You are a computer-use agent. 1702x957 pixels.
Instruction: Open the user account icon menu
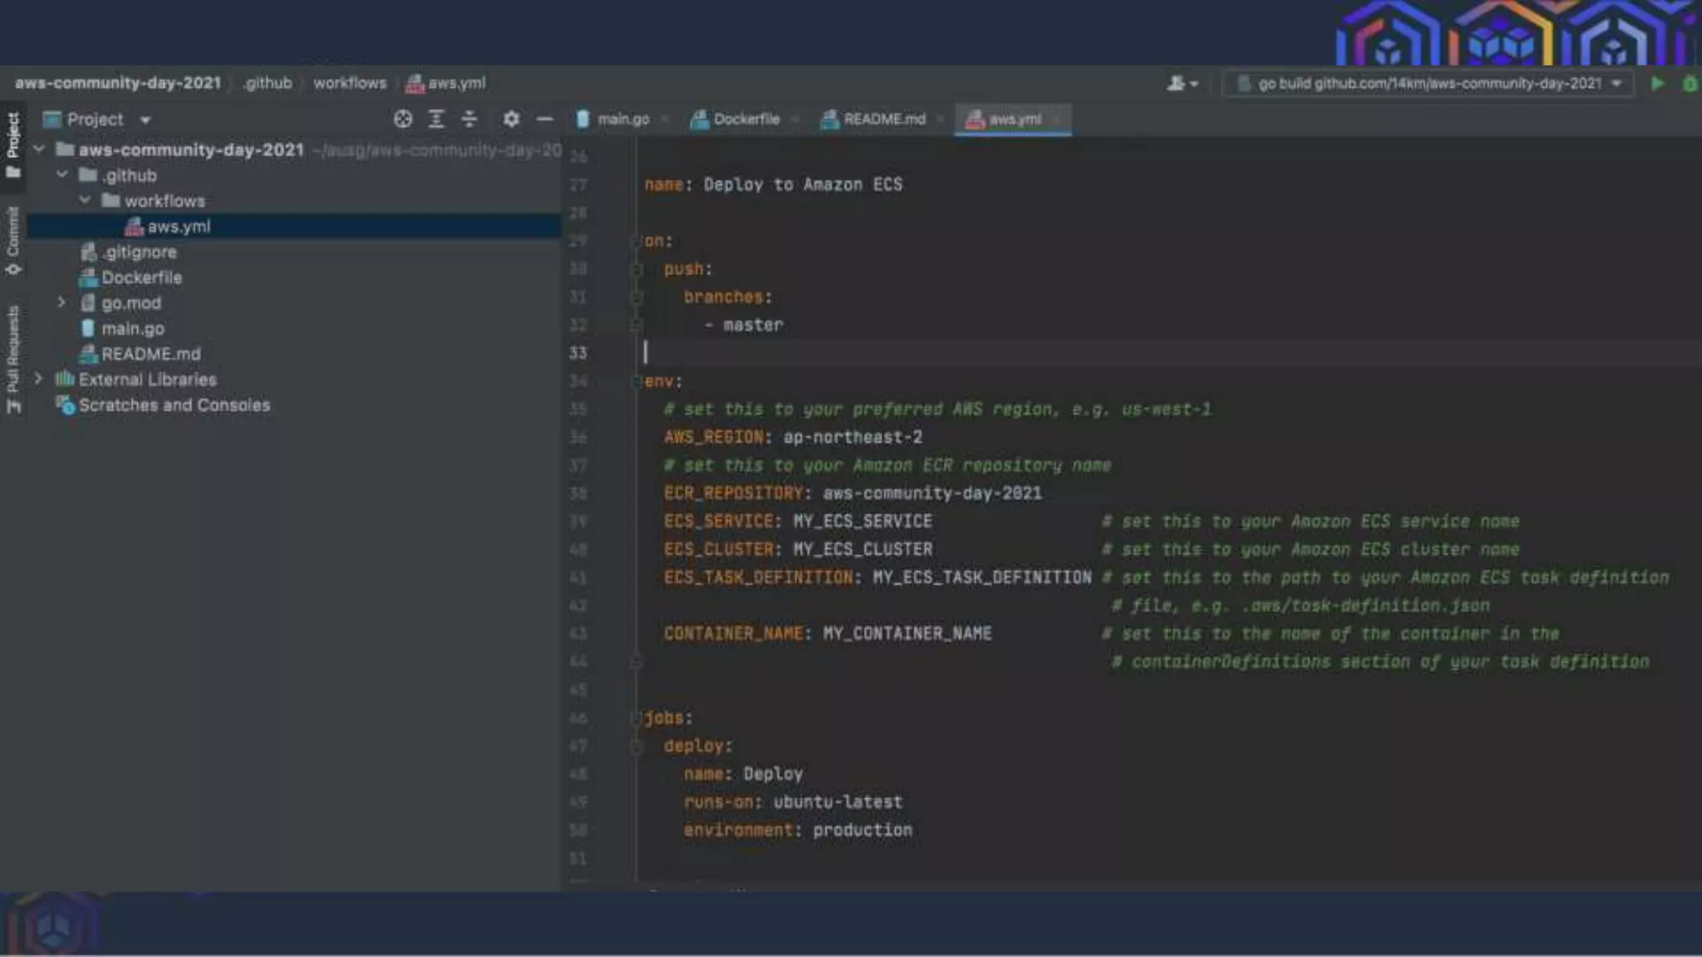tap(1181, 83)
